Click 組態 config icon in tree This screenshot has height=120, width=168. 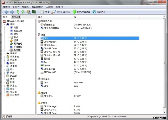click(8, 89)
